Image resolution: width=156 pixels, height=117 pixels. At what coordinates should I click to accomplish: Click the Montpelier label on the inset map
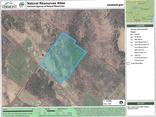click(x=145, y=9)
